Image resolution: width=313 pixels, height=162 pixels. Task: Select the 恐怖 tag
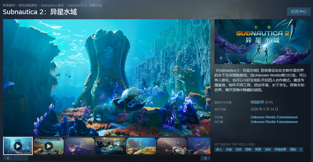(248, 149)
